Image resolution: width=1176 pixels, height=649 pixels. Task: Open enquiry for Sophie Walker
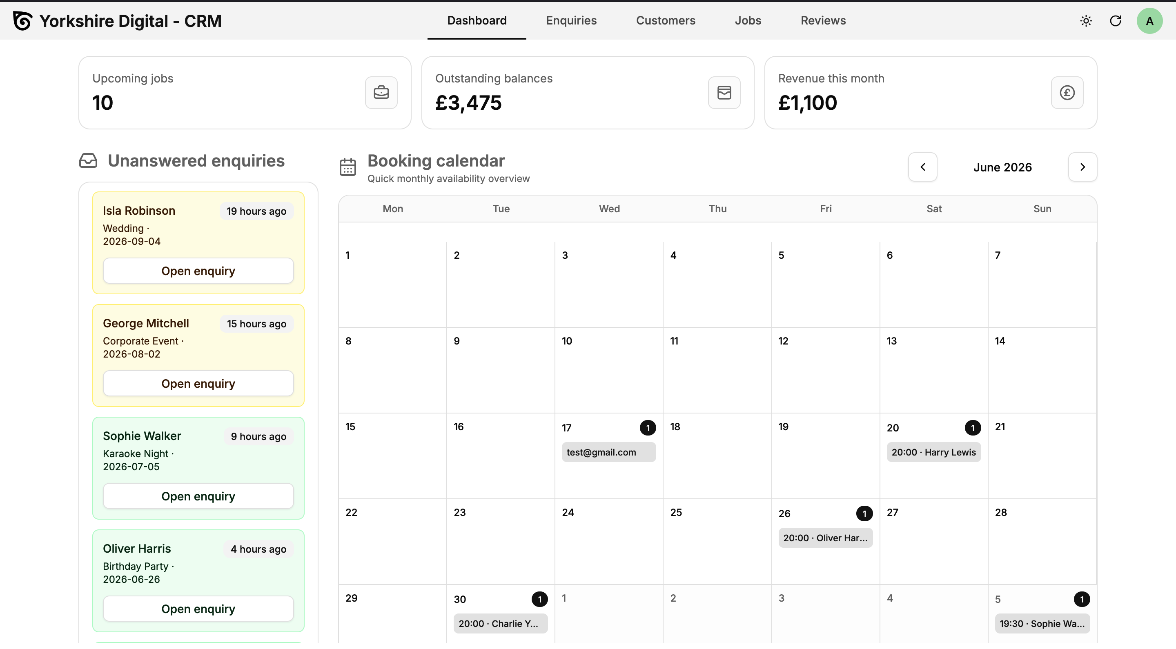coord(198,497)
